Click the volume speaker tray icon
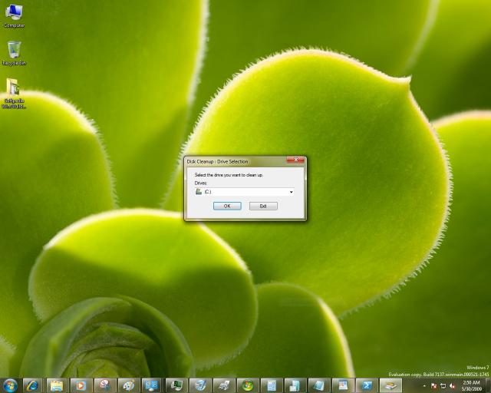The image size is (491, 393). tap(453, 385)
